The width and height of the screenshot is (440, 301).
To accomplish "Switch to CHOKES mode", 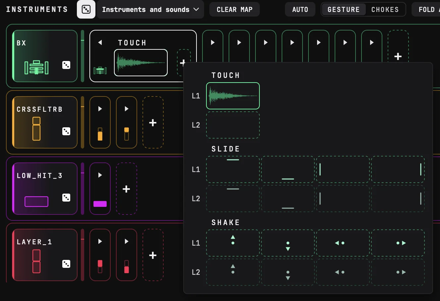I will point(385,9).
